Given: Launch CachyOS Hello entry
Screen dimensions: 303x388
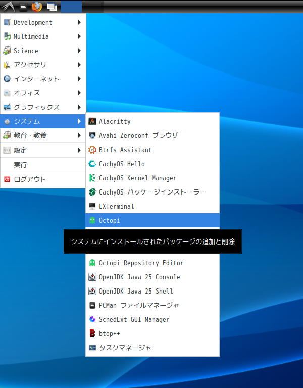Looking at the screenshot, I should pyautogui.click(x=153, y=164).
